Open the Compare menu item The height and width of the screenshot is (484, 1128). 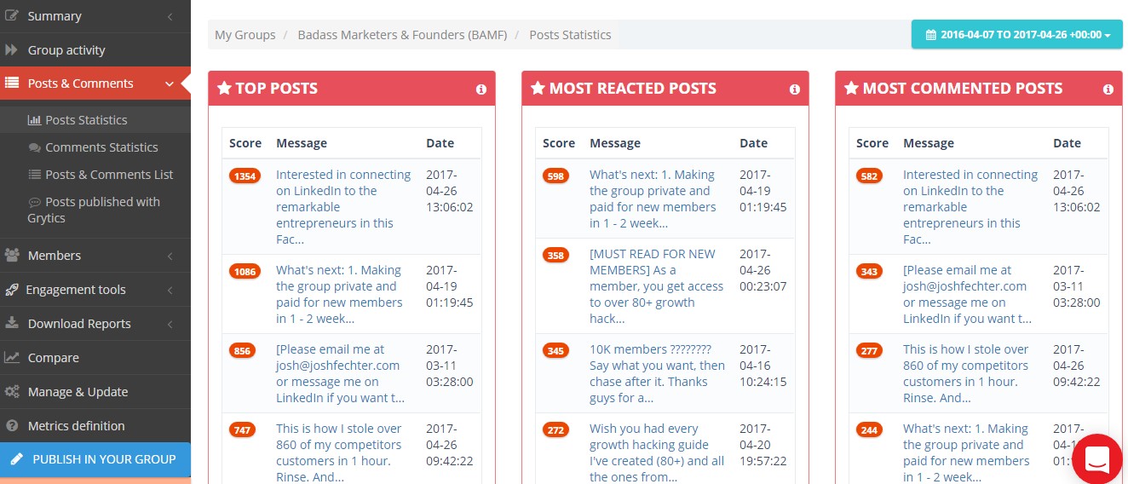(95, 358)
